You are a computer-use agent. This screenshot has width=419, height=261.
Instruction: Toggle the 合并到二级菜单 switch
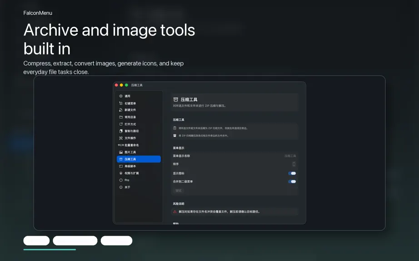[x=292, y=182]
